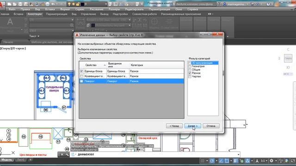Image resolution: width=296 pixels, height=166 pixels.
Task: Click the Open file folder icon
Action: 15,4
